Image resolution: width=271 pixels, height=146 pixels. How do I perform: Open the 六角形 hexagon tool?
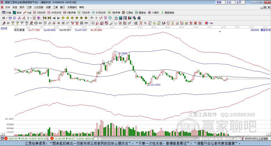point(153,13)
